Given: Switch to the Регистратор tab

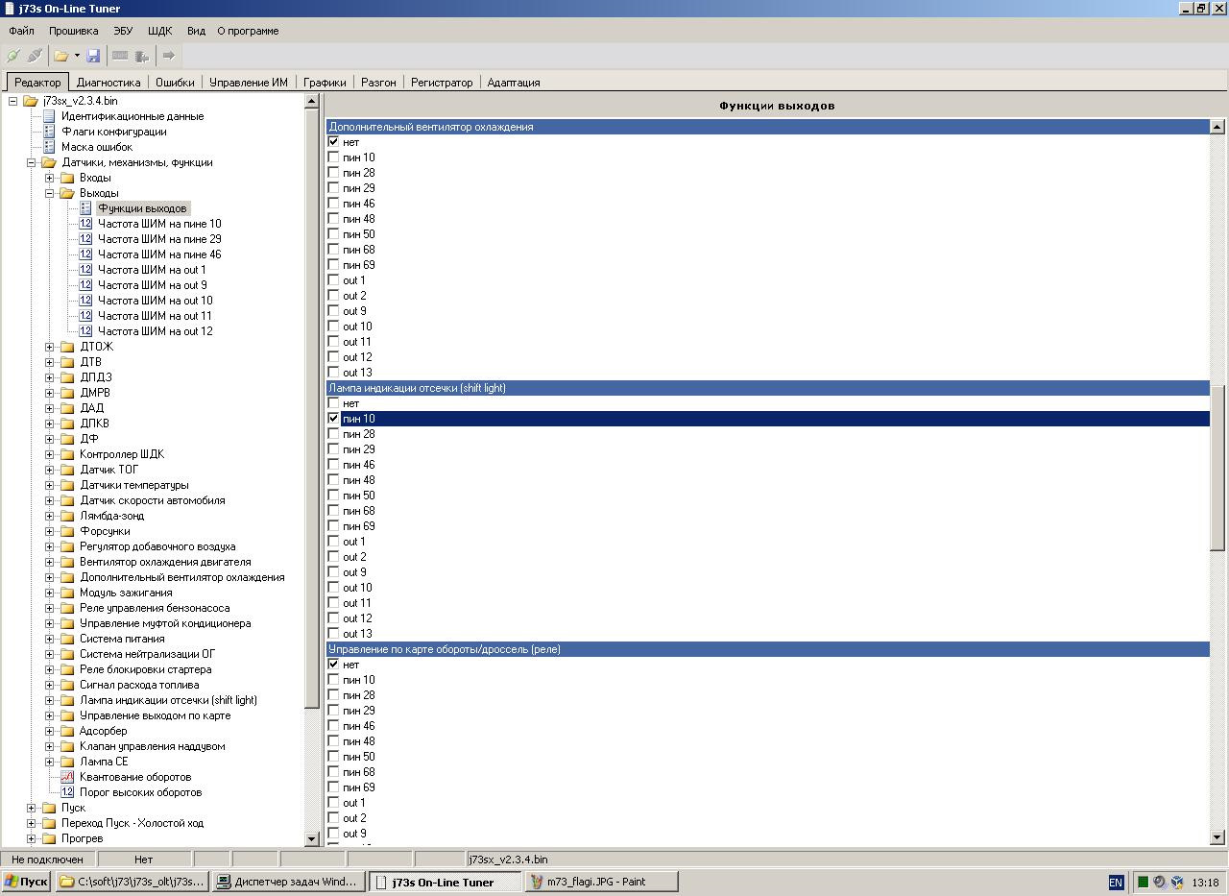Looking at the screenshot, I should pyautogui.click(x=442, y=83).
